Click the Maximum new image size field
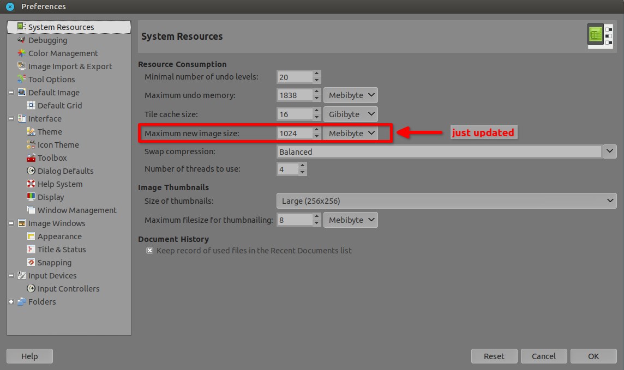Viewport: 624px width, 370px height. [295, 133]
